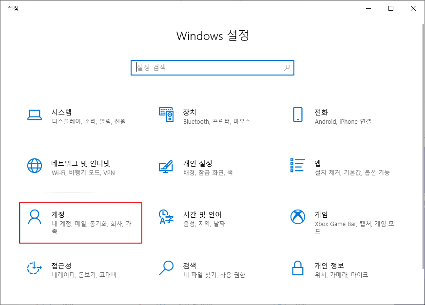Click the blue bar at window bottom
Image resolution: width=425 pixels, height=305 pixels.
(x=212, y=303)
